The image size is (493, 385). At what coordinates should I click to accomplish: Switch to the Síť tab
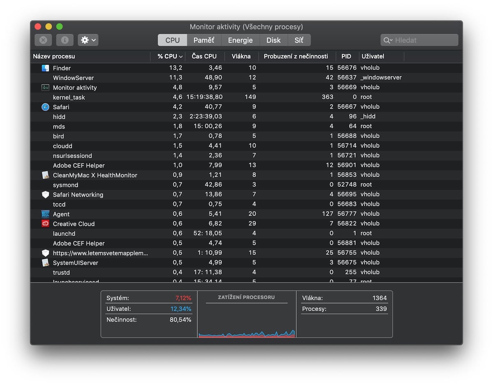(299, 40)
